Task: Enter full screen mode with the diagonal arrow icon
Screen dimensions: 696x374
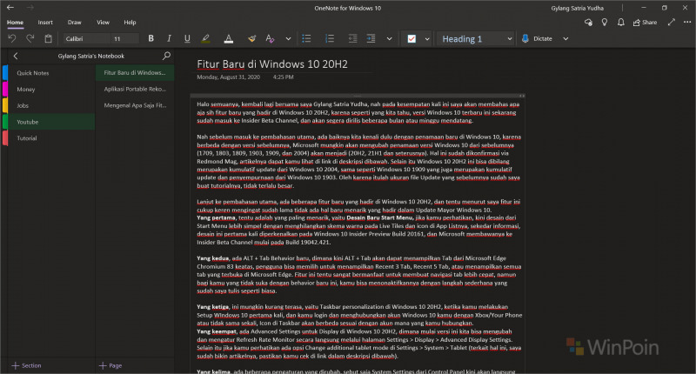Action: (671, 22)
